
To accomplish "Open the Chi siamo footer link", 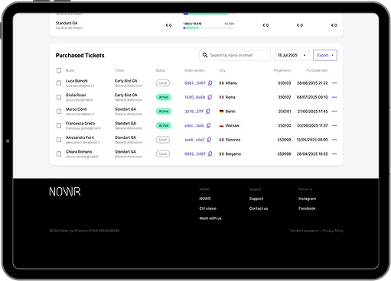I will coord(207,208).
